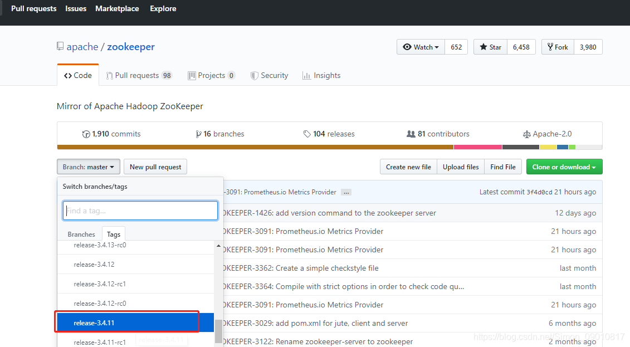Open the Code tab

pos(78,75)
